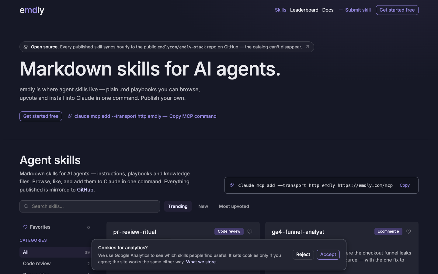Click the Cookies for analytics? heading
Viewport: 438px width, 274px height.
click(123, 248)
